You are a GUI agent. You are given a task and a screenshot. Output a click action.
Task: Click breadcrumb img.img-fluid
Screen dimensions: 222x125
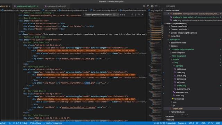[156, 10]
